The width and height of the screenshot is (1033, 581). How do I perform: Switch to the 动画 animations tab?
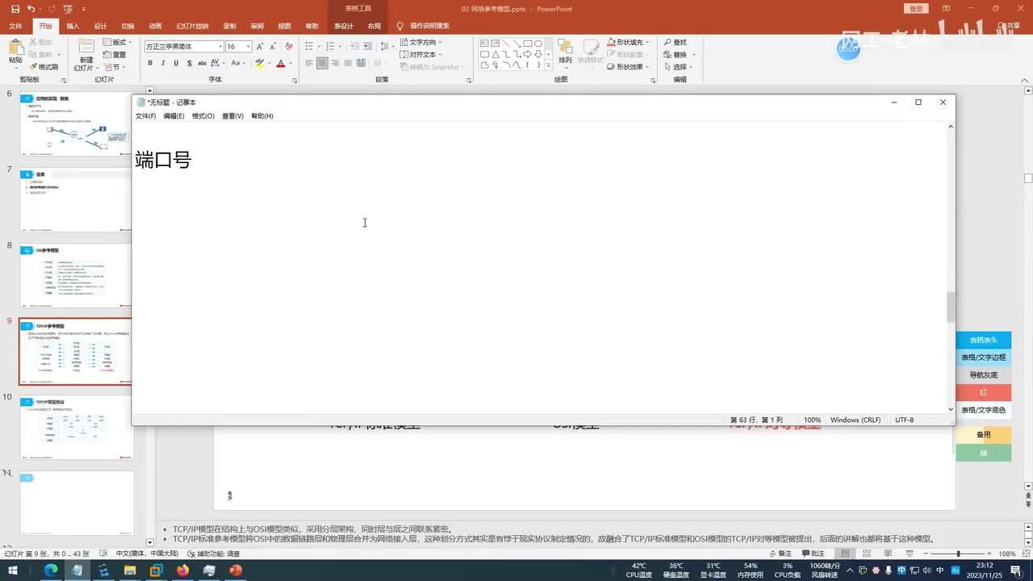tap(155, 26)
